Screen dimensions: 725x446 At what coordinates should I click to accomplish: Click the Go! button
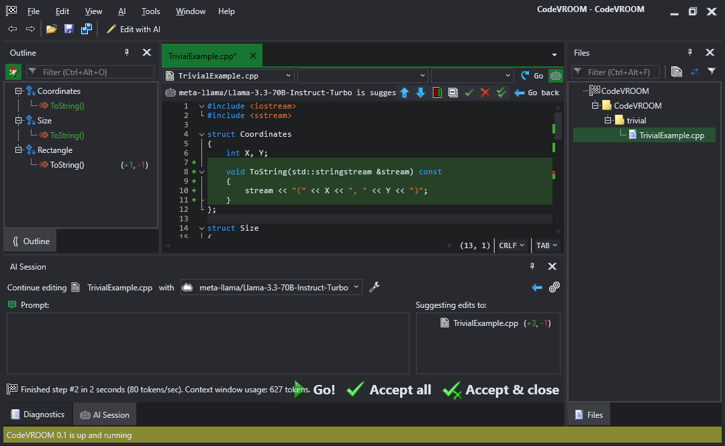(315, 390)
